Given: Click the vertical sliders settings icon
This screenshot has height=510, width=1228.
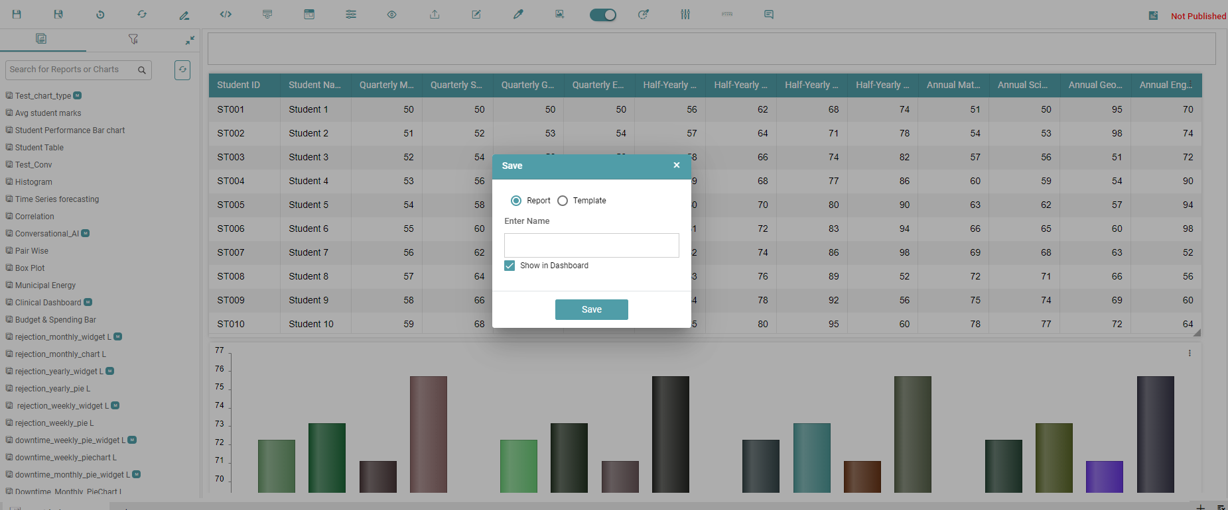Looking at the screenshot, I should click(x=685, y=15).
